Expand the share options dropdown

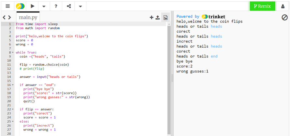click(x=80, y=6)
